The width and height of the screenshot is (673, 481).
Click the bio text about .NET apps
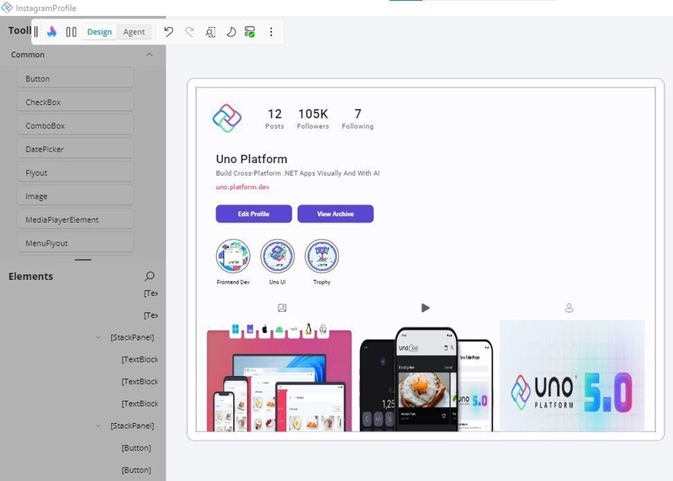298,173
